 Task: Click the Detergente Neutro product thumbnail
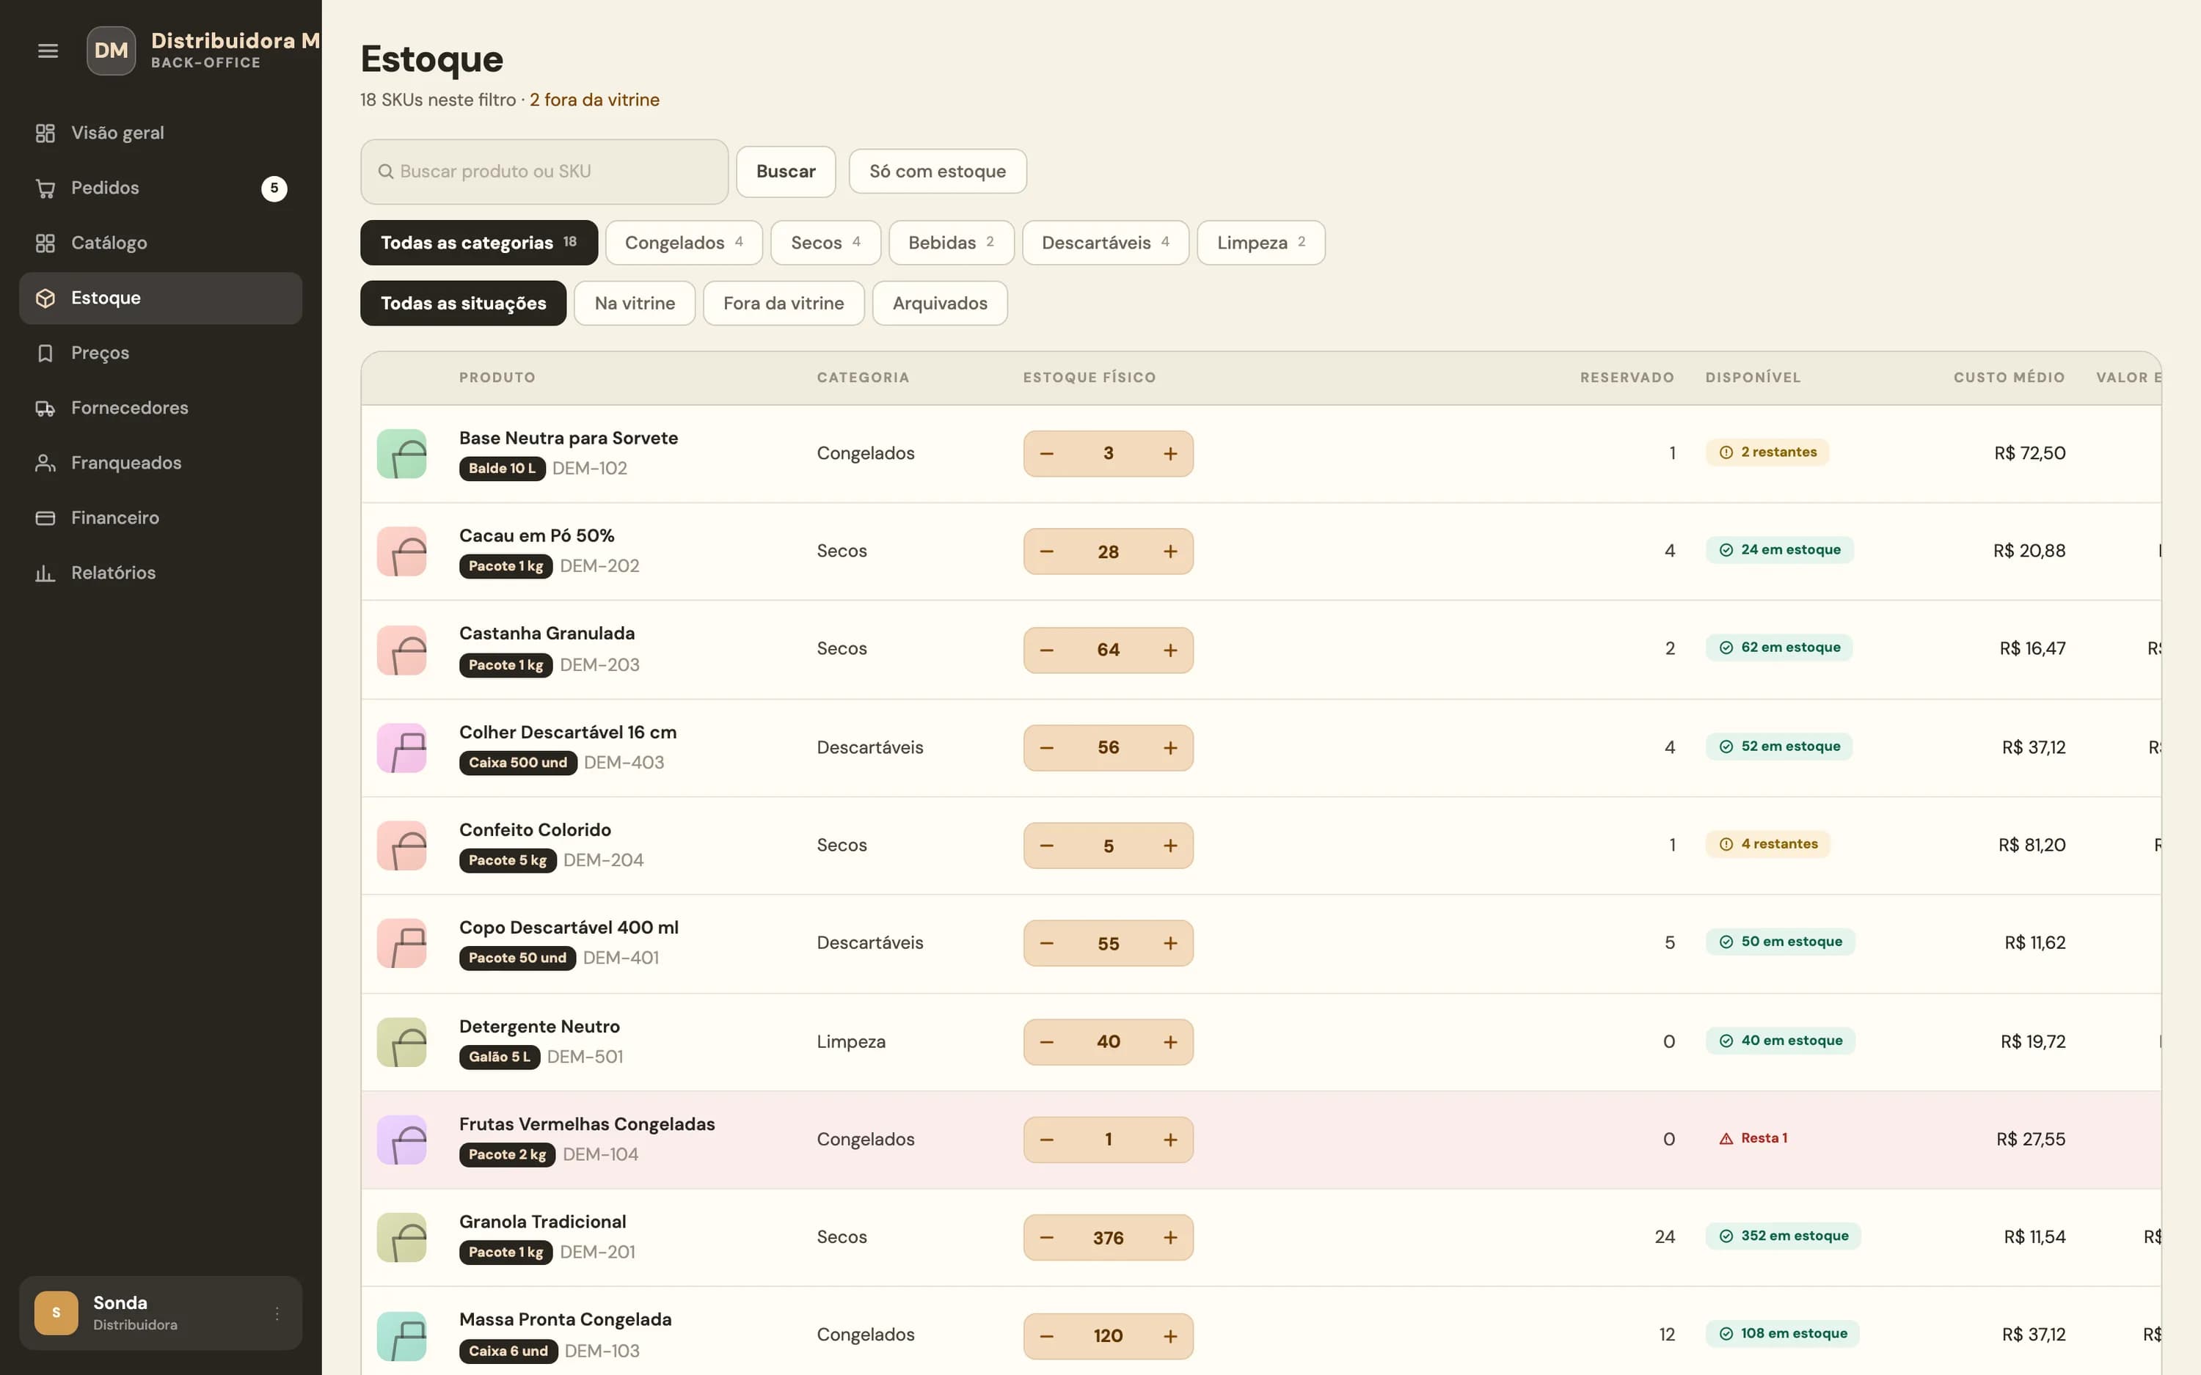coord(402,1042)
